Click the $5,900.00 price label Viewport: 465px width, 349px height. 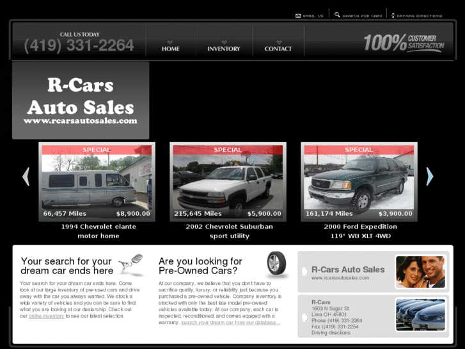point(264,213)
